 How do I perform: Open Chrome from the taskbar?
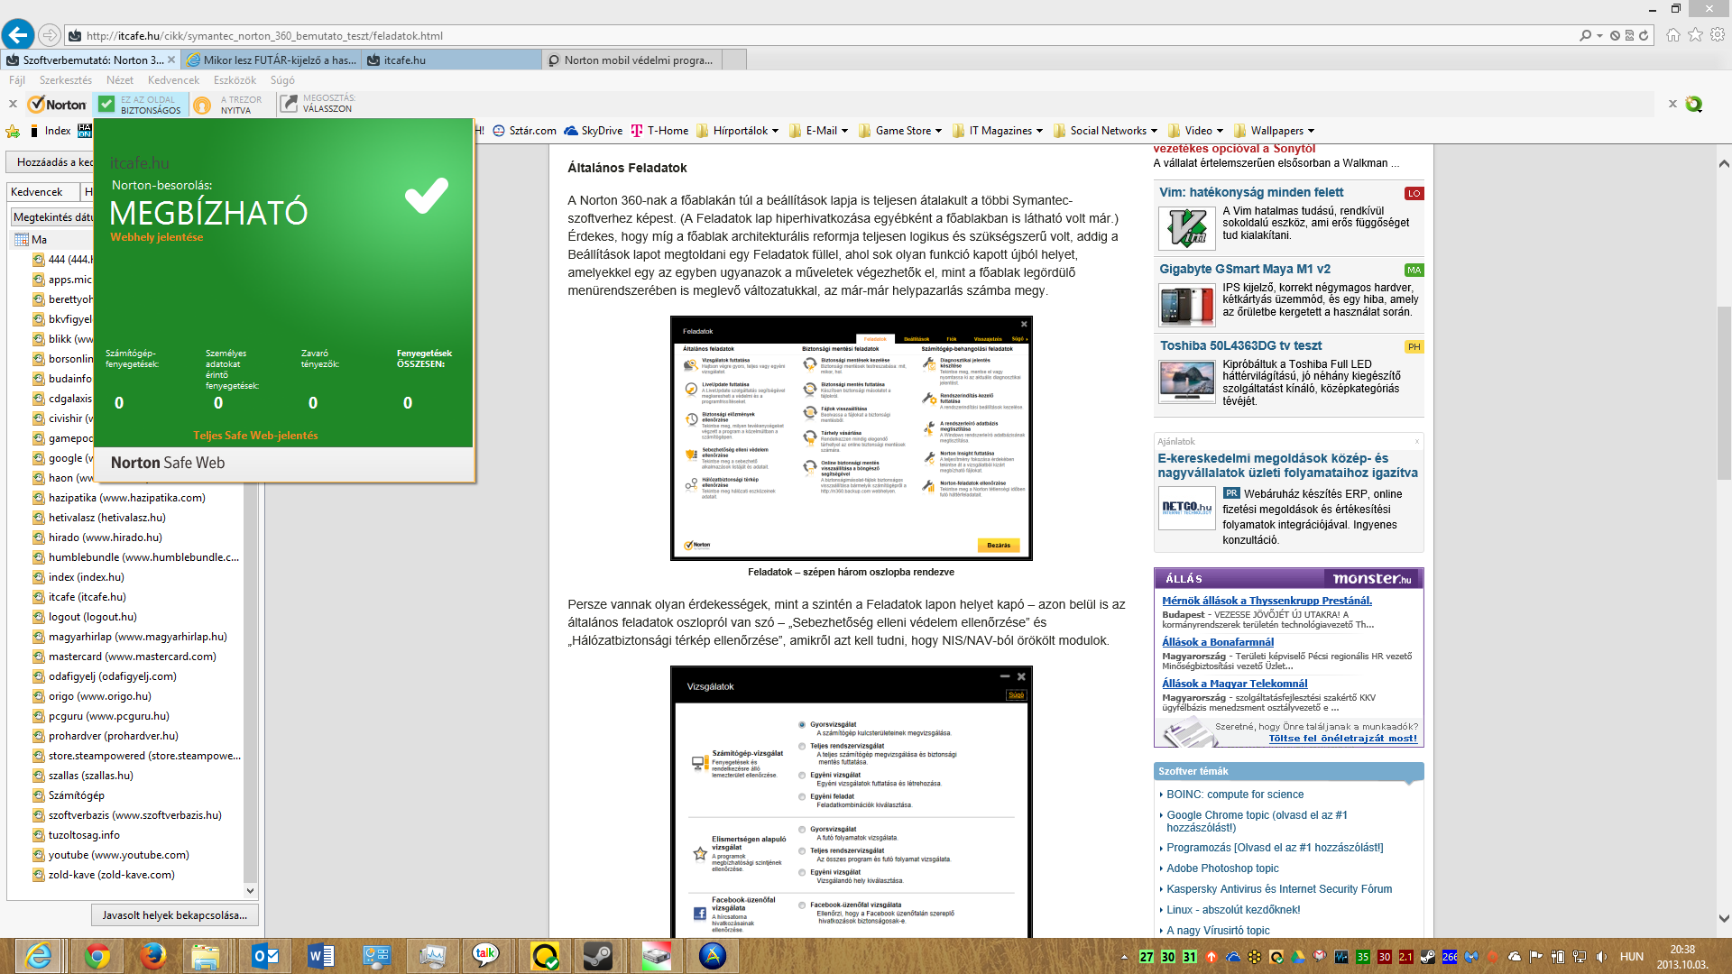(97, 956)
